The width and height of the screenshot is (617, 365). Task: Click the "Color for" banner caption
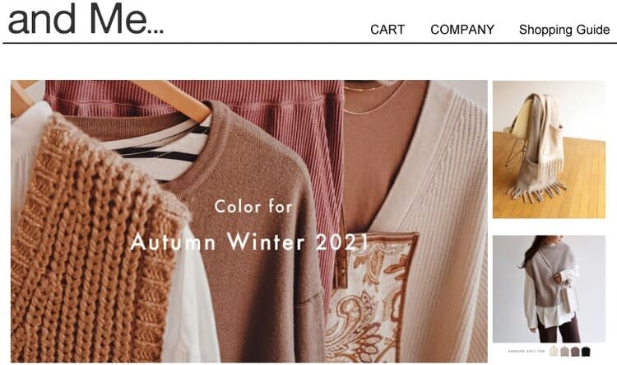(x=253, y=207)
